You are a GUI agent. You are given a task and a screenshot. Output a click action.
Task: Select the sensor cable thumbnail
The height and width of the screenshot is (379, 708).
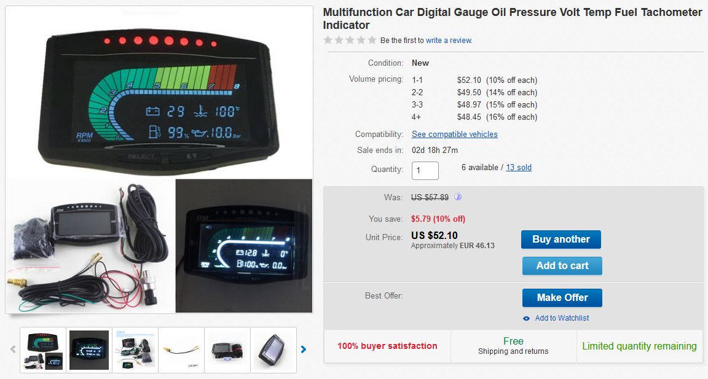tap(181, 350)
